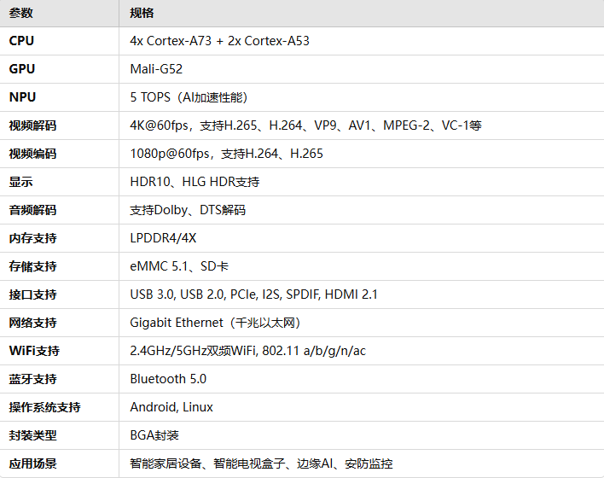This screenshot has width=604, height=478.
Task: Click the 应用场景 row label
Action: pyautogui.click(x=32, y=463)
